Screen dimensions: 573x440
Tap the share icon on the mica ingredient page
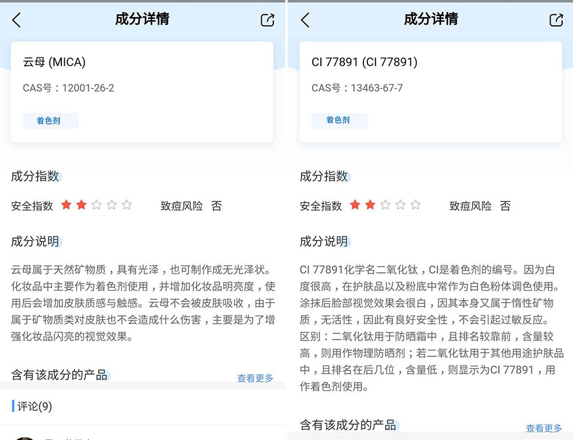(267, 19)
